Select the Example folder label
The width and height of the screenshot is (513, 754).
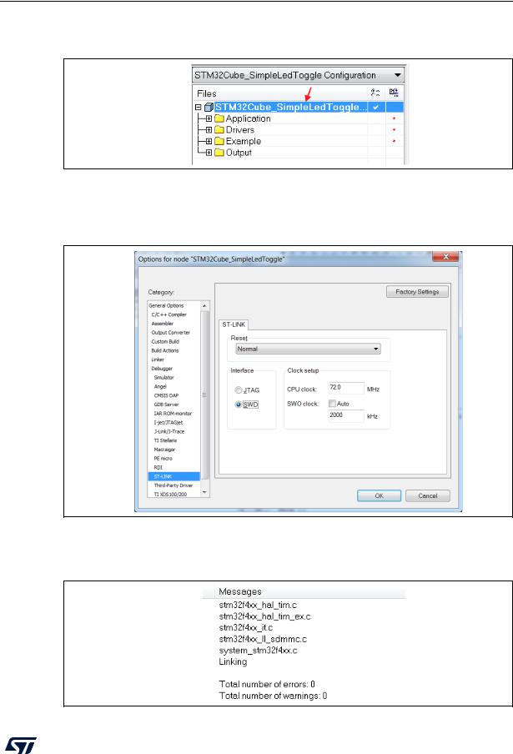(x=244, y=142)
